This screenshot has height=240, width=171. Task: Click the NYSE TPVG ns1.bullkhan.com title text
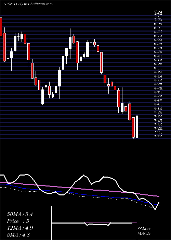point(28,4)
